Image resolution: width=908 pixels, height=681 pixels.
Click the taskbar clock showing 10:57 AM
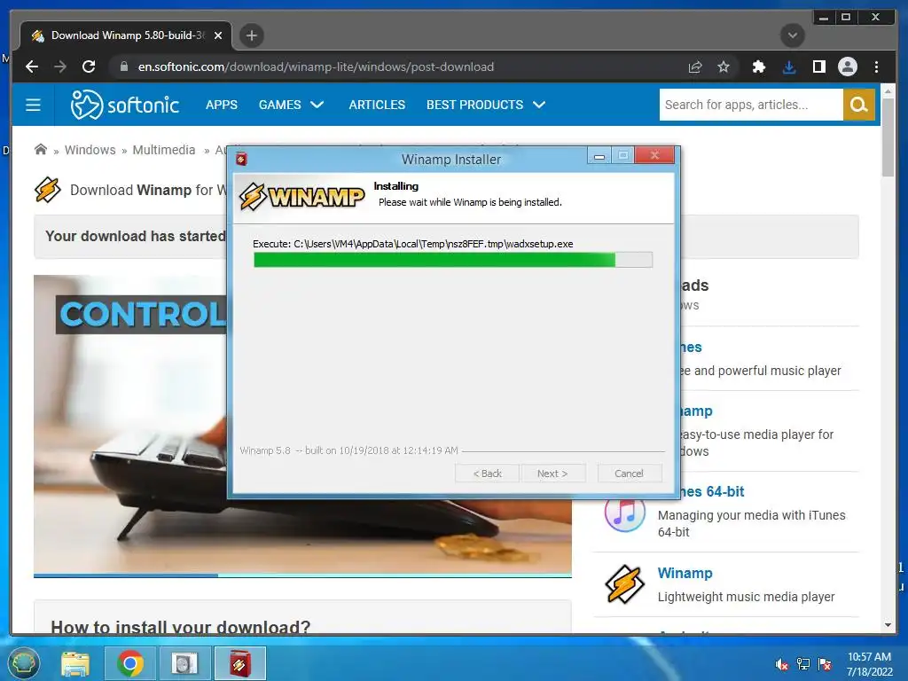pos(869,664)
